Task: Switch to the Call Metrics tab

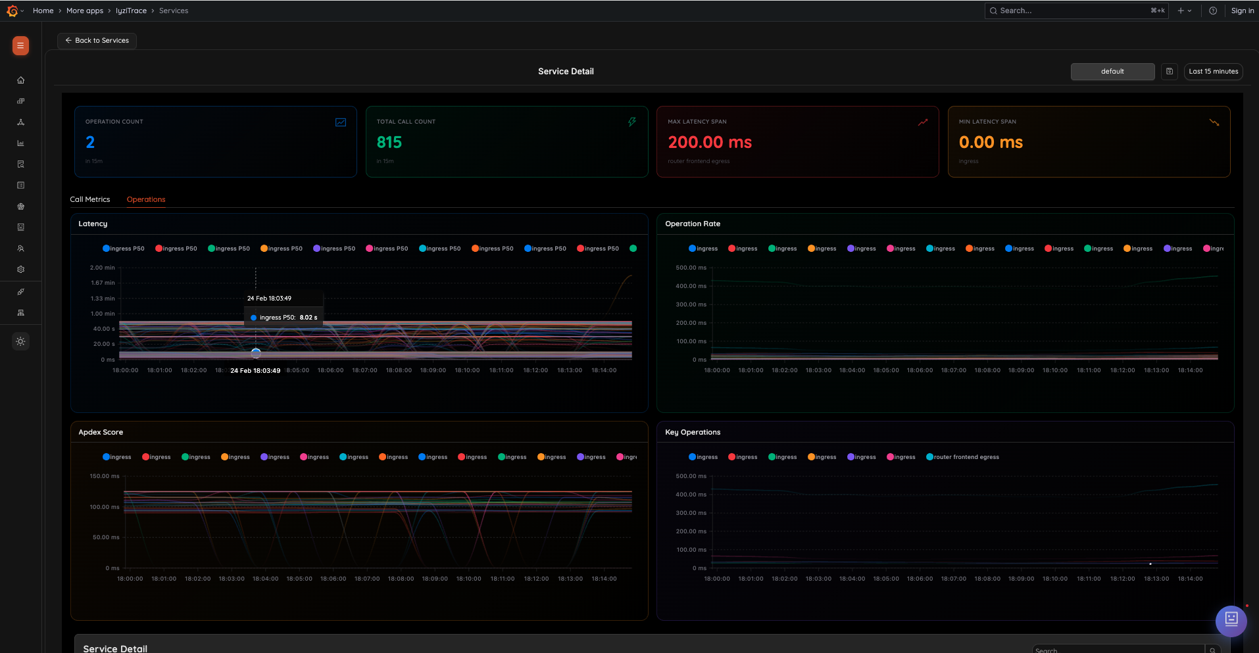Action: (90, 199)
